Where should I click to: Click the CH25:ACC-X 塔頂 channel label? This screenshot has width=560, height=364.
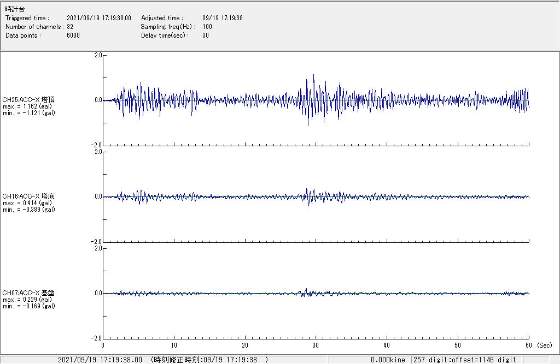click(x=28, y=100)
